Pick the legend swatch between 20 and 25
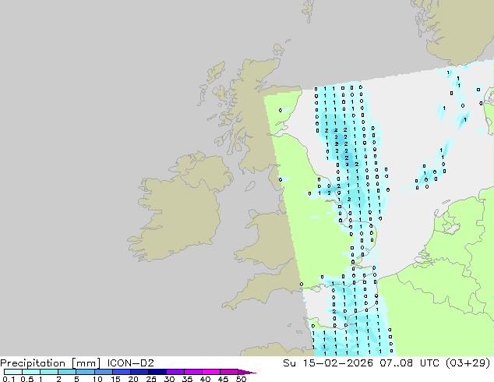494x382 pixels. (139, 372)
